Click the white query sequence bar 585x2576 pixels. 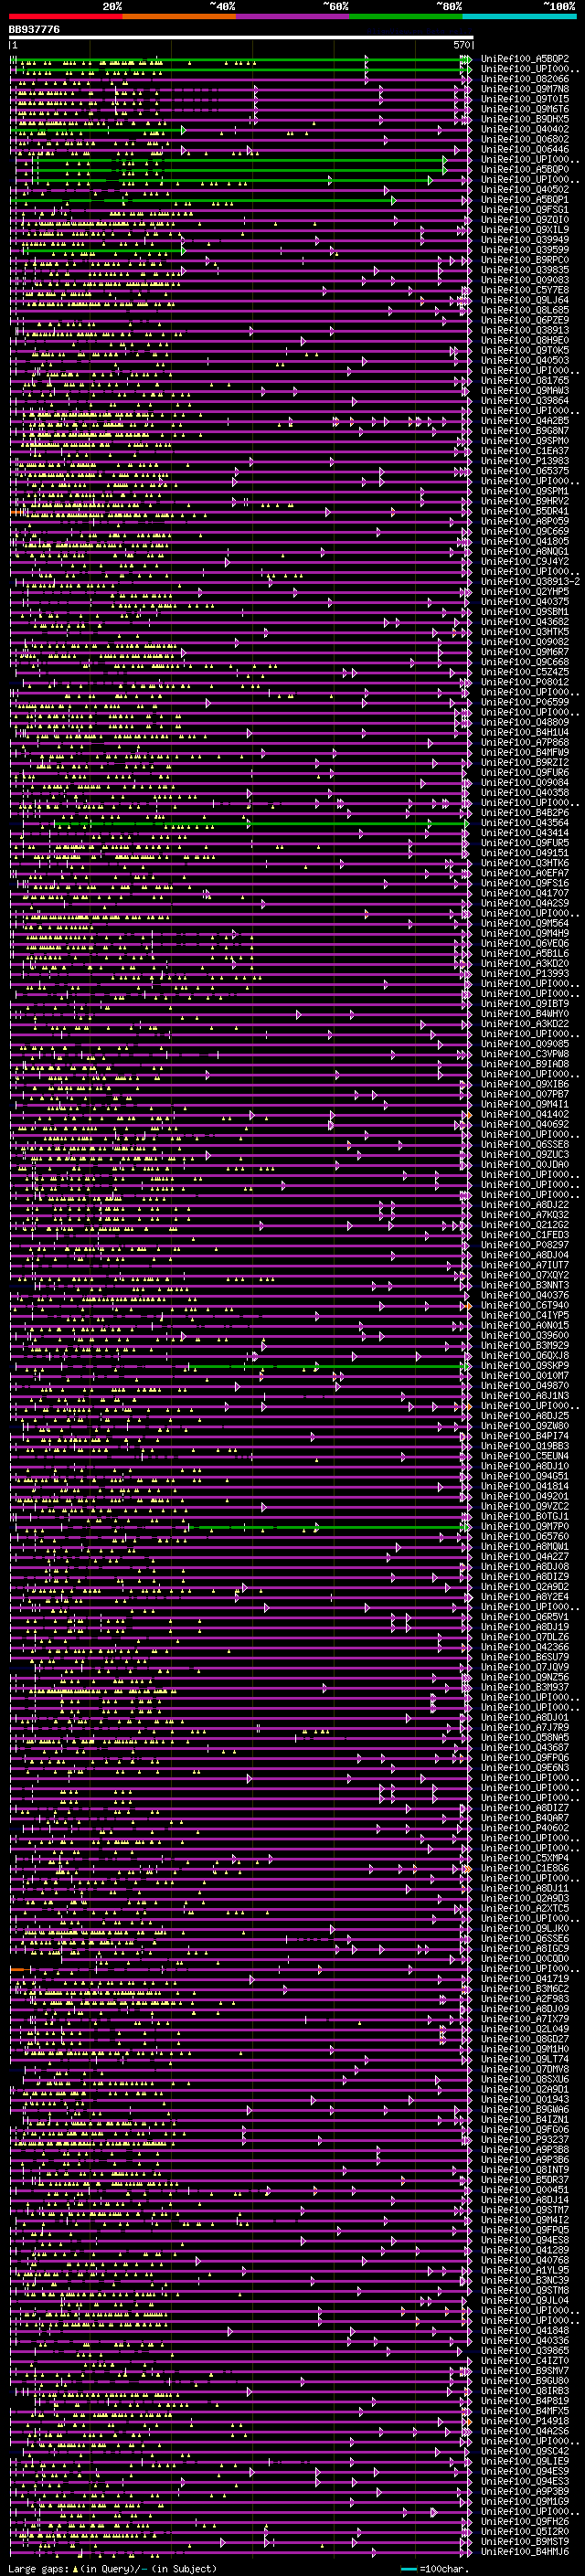pos(241,37)
